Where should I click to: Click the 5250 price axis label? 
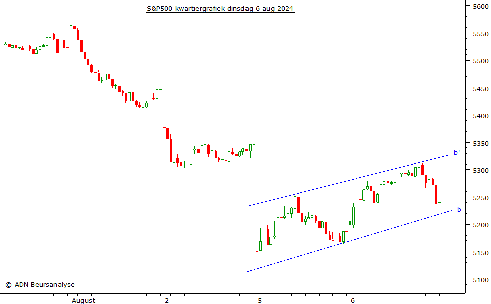pyautogui.click(x=481, y=198)
